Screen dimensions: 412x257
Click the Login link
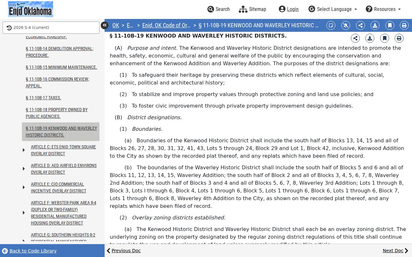[289, 9]
